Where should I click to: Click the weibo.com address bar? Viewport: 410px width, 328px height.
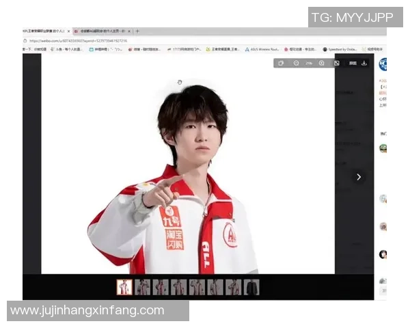coord(102,40)
